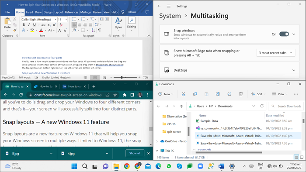Click the Word zoom slider handle

122,77
